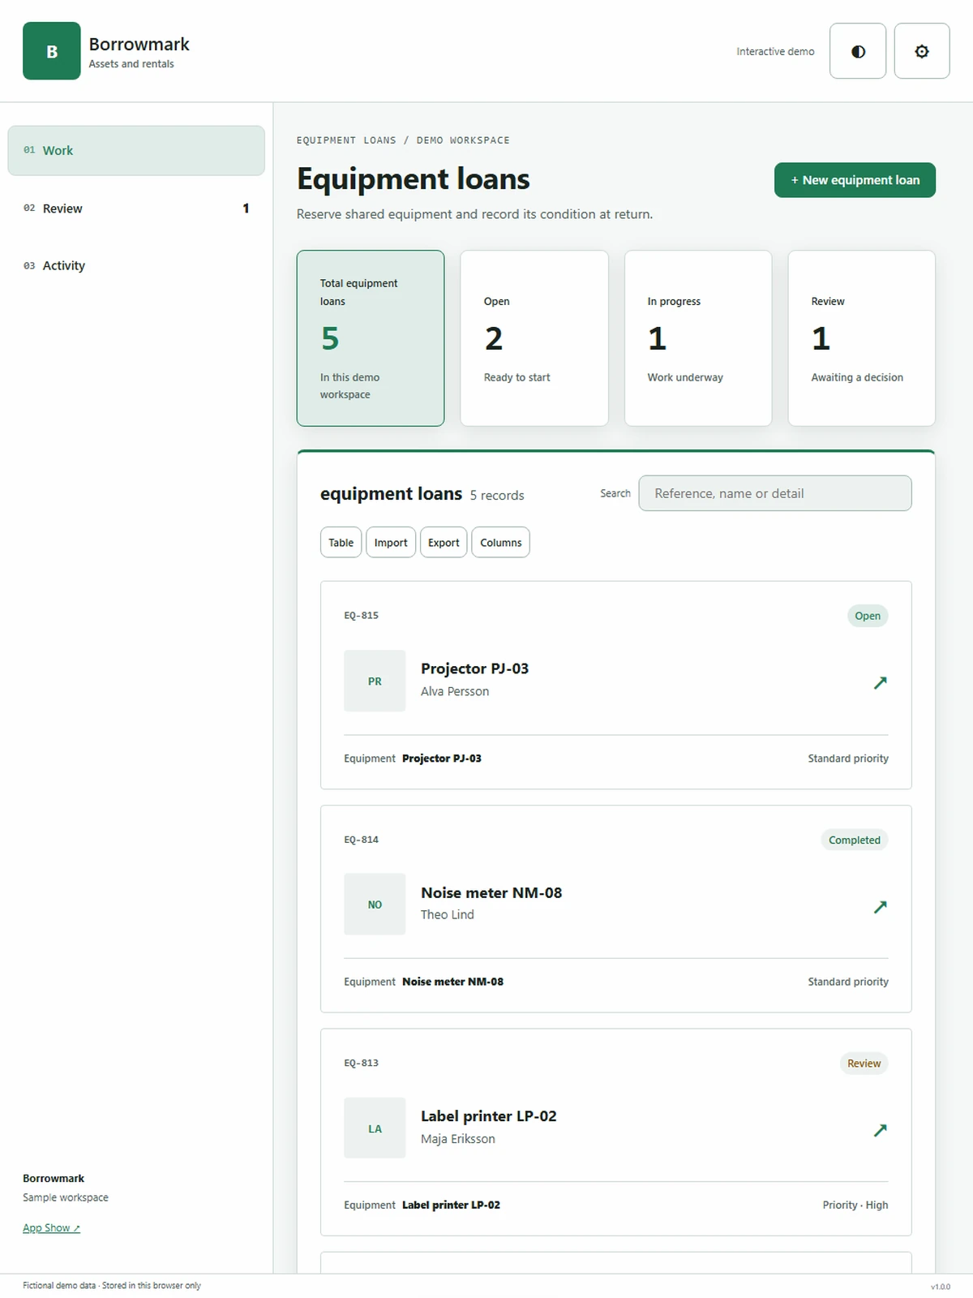The width and height of the screenshot is (973, 1298).
Task: Open the Columns options
Action: coord(500,543)
